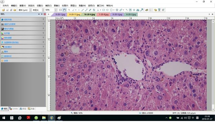The image size is (215, 126).
Task: Select the hand pan tool in toolbar
Action: [x=64, y=10]
